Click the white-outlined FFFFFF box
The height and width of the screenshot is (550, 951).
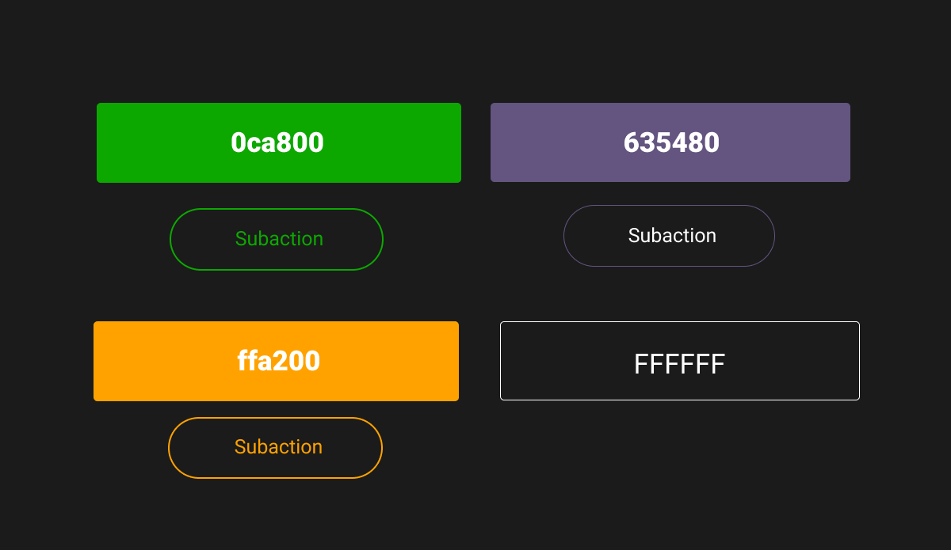pos(680,361)
